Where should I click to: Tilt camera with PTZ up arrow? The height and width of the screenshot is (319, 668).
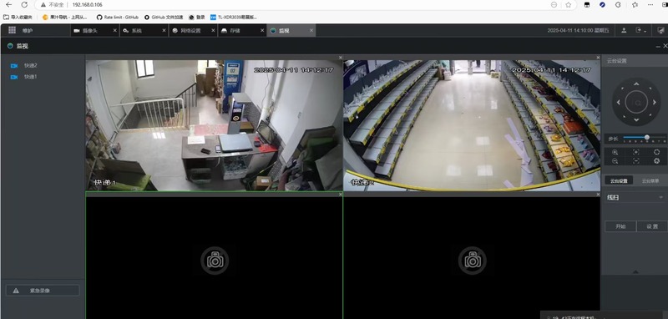tap(636, 84)
